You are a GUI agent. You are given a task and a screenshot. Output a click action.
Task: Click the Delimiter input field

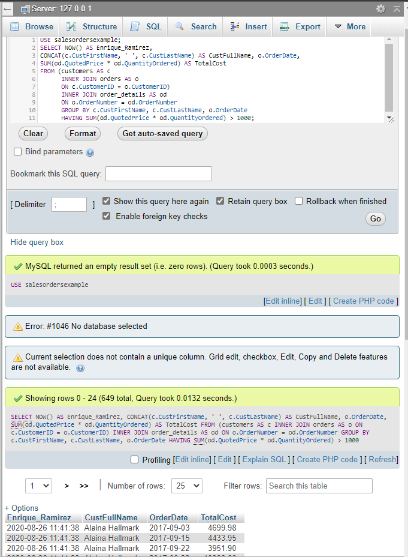click(69, 204)
